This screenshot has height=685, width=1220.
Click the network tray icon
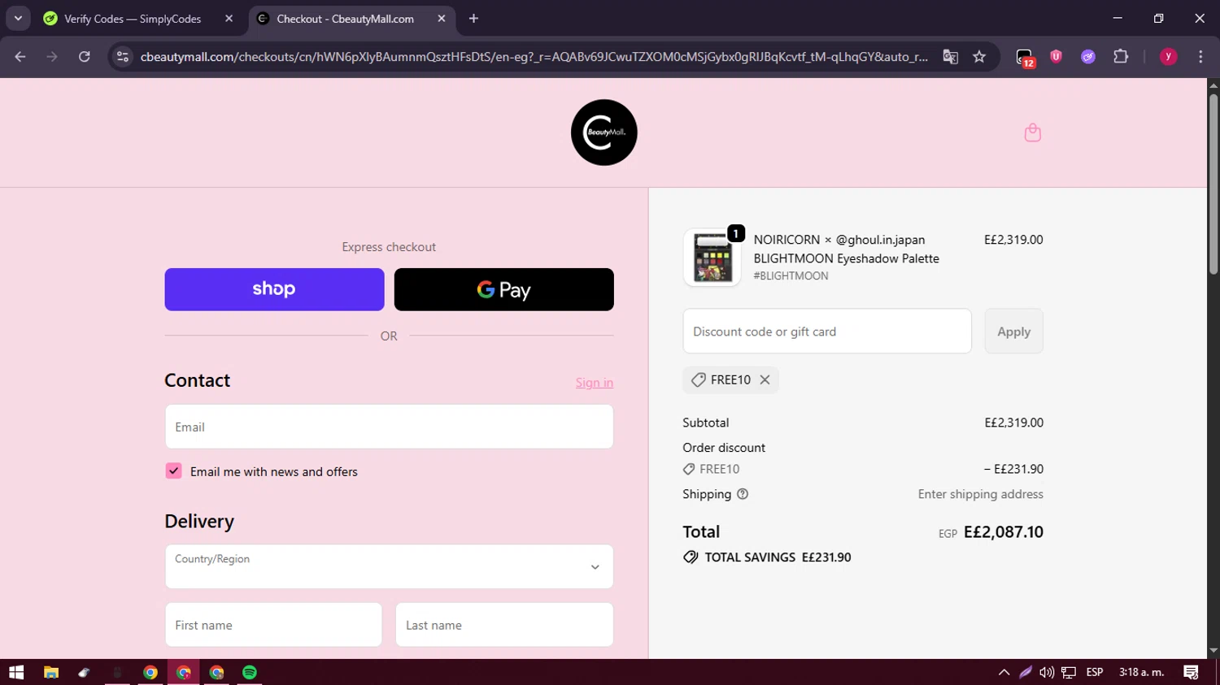pos(1069,672)
